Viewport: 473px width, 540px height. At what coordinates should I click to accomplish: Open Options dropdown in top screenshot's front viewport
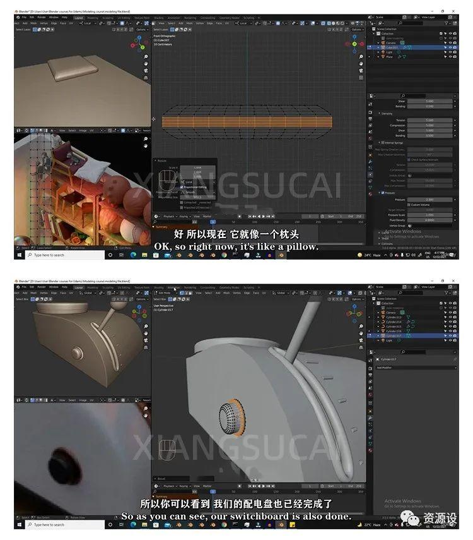click(x=358, y=30)
